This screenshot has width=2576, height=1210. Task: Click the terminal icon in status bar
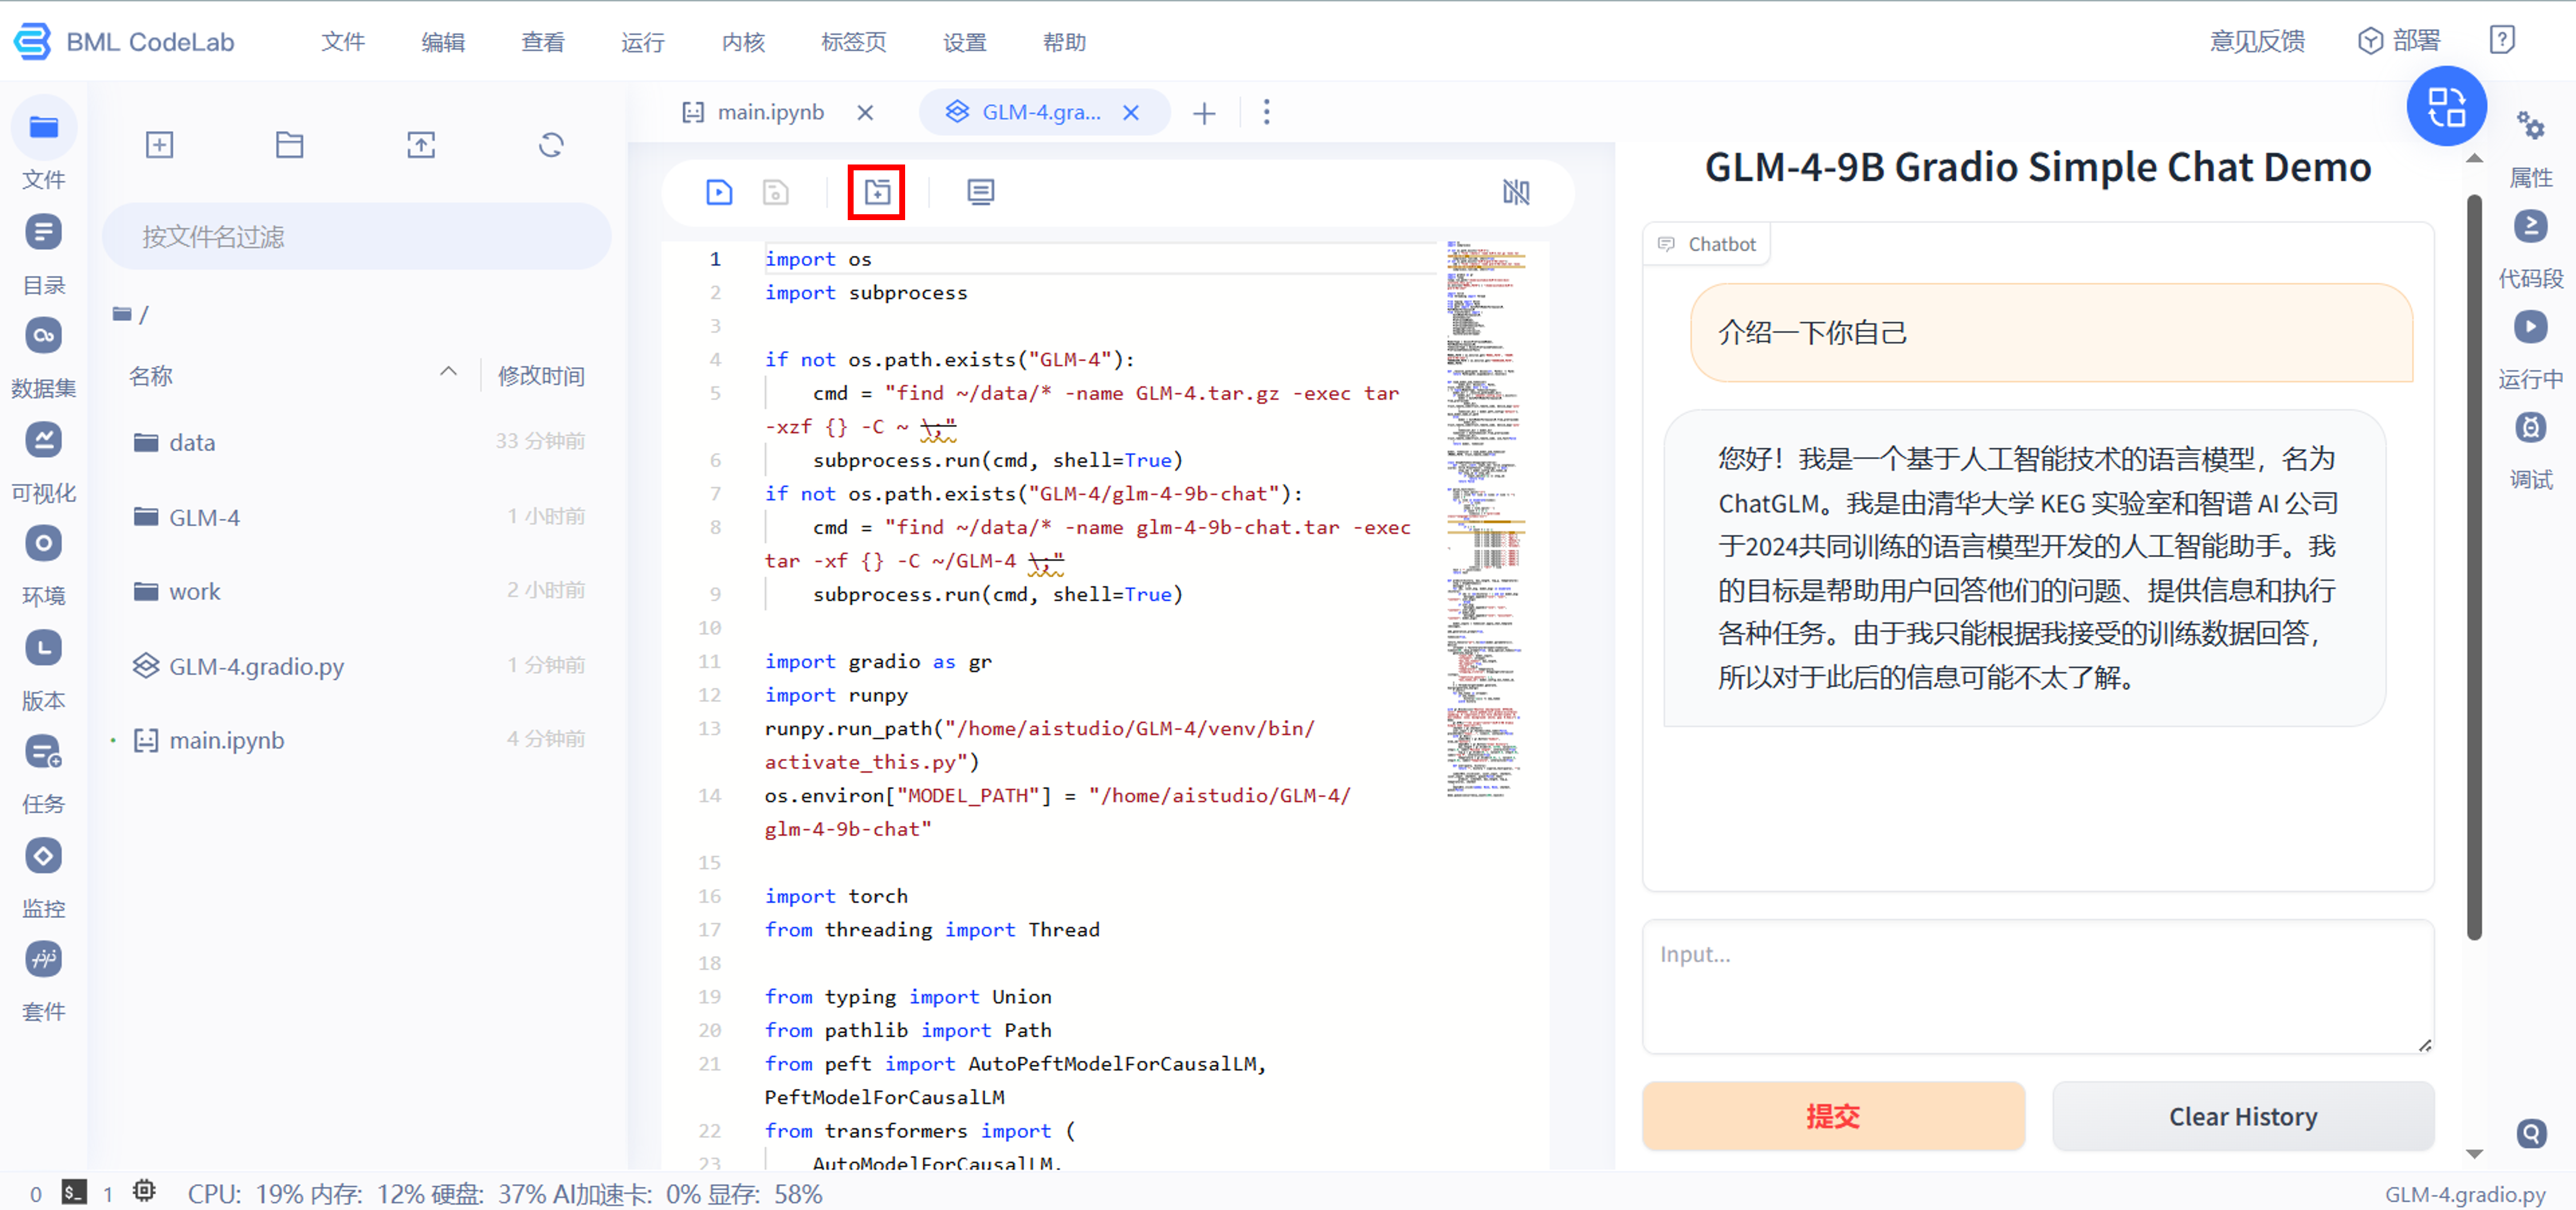74,1192
